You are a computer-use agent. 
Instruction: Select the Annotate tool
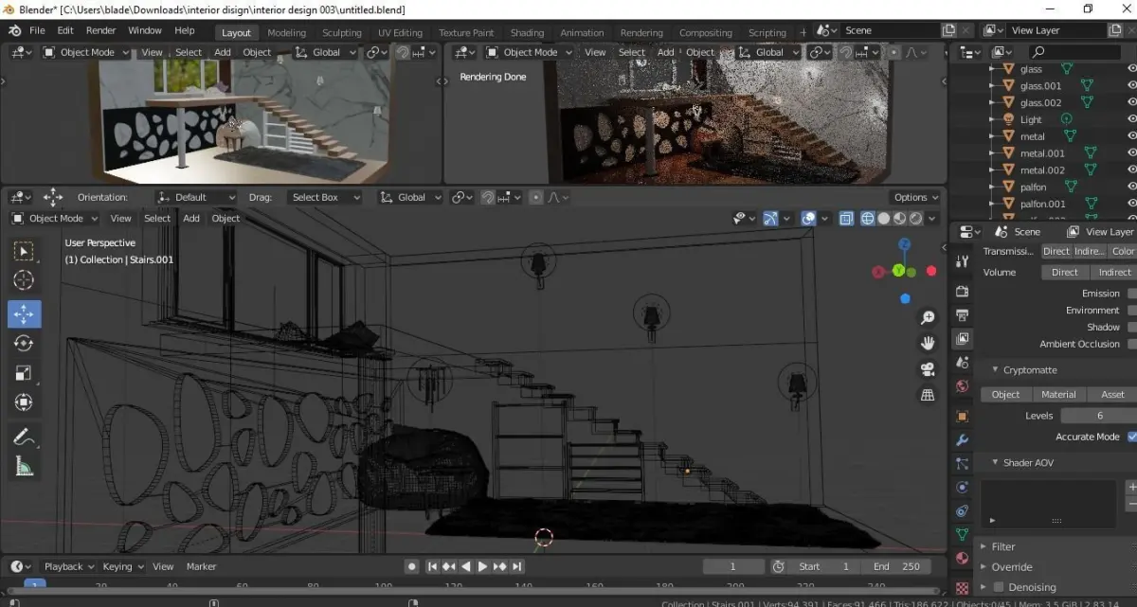[x=25, y=437]
